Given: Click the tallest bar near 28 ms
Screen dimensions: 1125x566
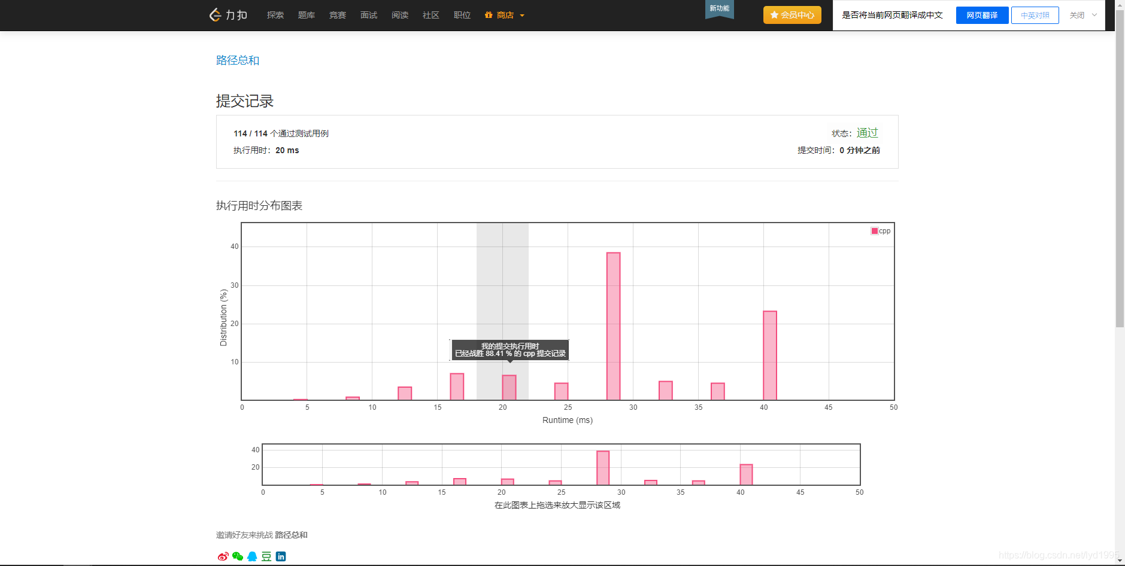Looking at the screenshot, I should [x=613, y=326].
